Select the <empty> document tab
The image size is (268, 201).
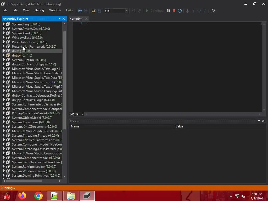[76, 19]
